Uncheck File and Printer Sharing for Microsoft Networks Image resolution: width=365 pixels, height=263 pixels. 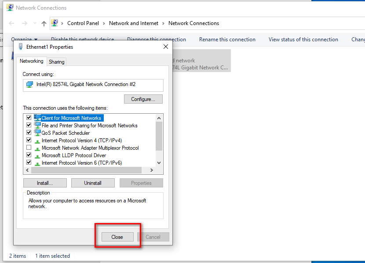tap(29, 125)
